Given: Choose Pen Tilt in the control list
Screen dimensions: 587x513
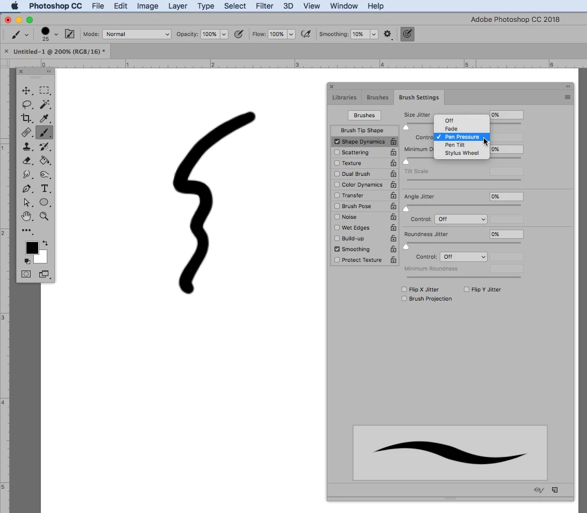Looking at the screenshot, I should [x=462, y=145].
